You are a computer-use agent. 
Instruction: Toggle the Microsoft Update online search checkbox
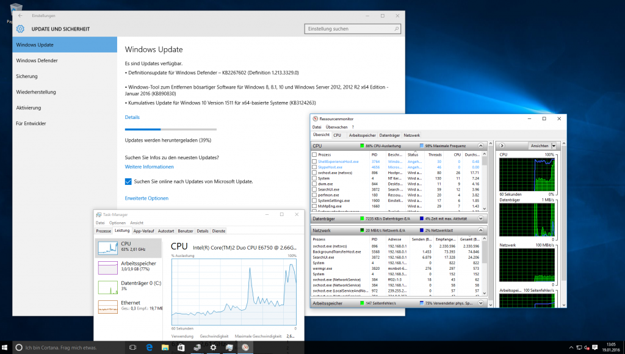128,181
